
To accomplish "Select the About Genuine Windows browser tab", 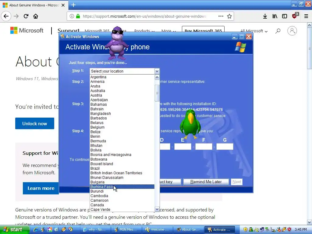I will coord(34,5).
